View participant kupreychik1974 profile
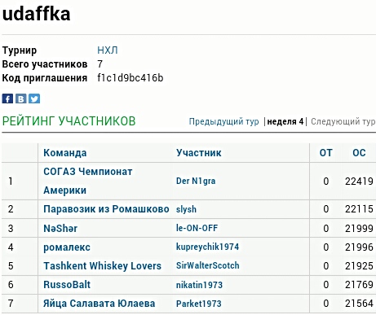Image resolution: width=376 pixels, height=315 pixels. [x=207, y=247]
